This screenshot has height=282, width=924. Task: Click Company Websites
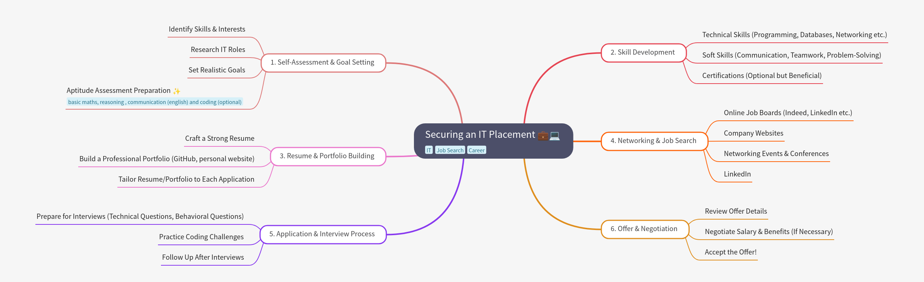754,133
